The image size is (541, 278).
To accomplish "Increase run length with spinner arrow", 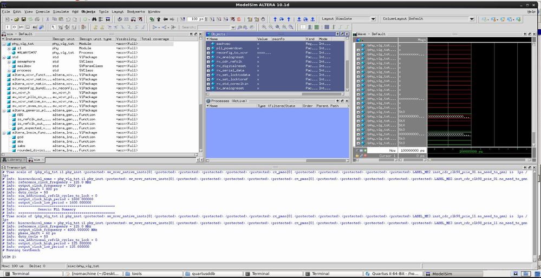I will (x=206, y=18).
